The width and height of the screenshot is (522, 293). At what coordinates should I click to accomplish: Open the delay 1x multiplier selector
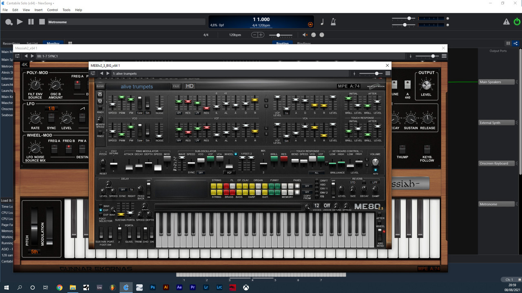click(x=131, y=190)
